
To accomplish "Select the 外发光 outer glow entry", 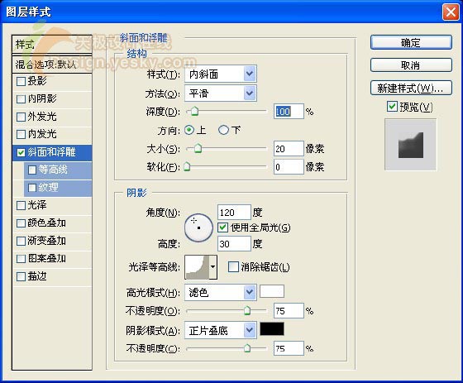I will pos(52,117).
